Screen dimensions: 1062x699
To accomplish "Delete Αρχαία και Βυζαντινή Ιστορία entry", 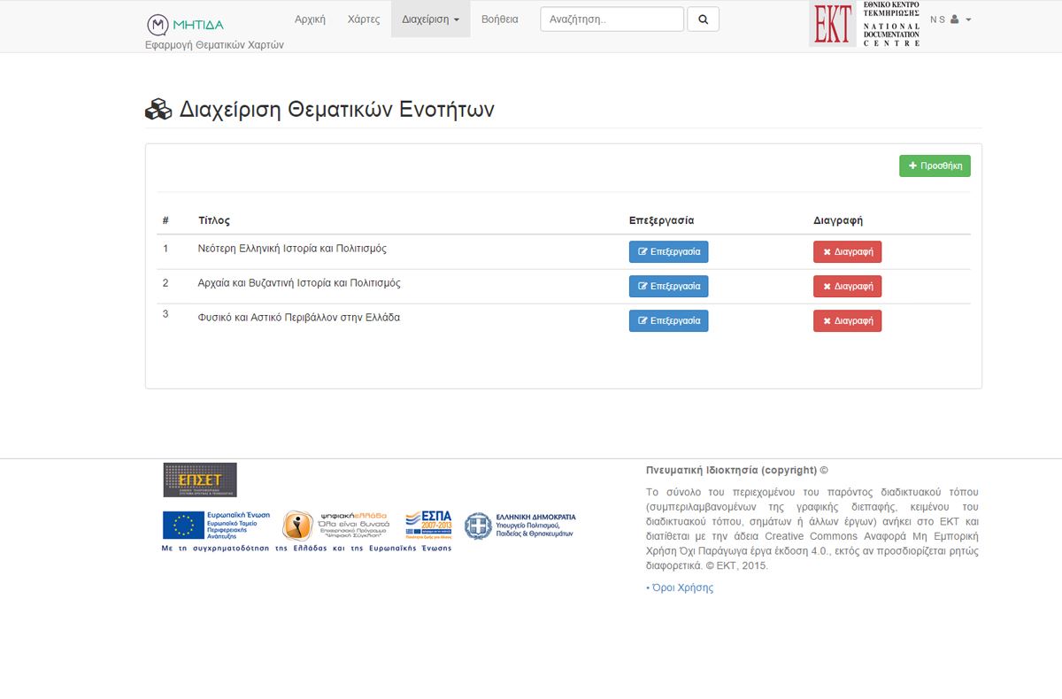I will coord(847,287).
